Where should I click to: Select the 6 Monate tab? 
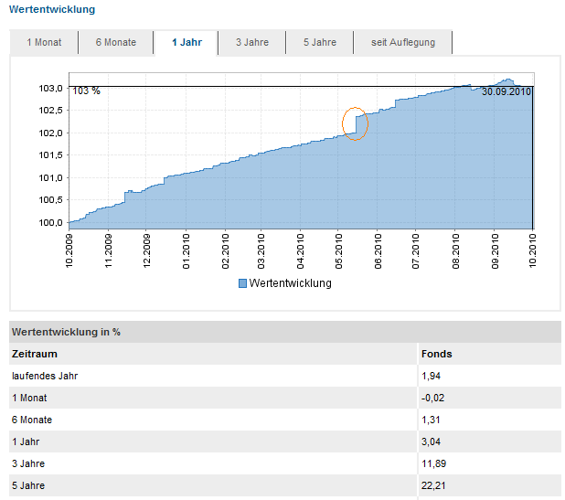115,43
